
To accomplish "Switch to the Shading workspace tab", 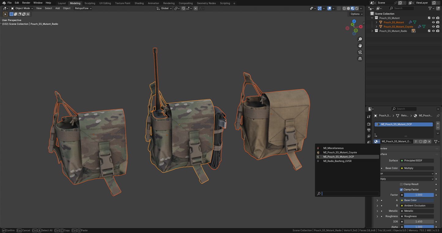I will (139, 3).
